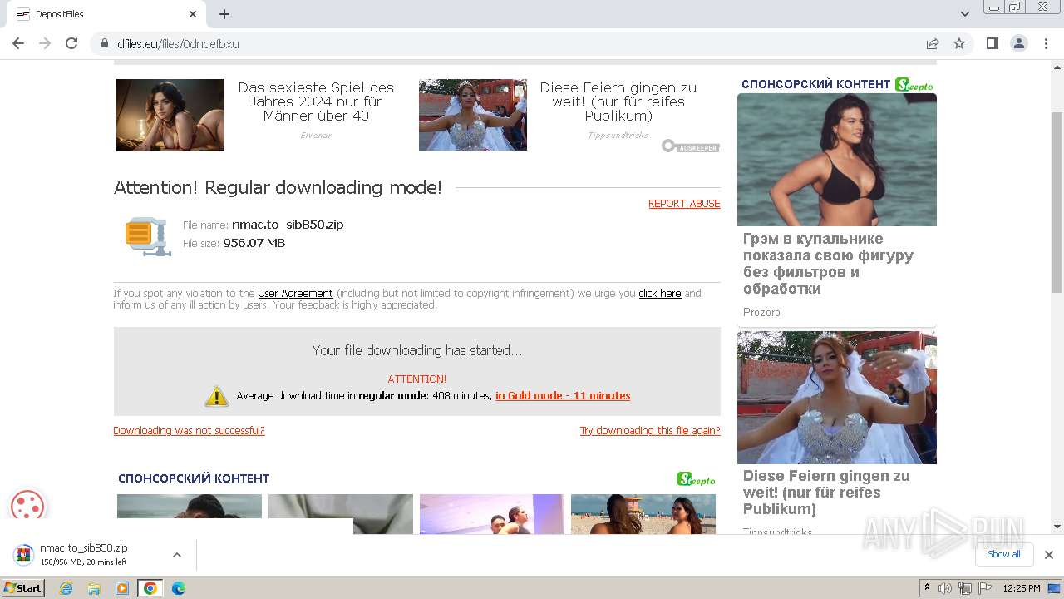This screenshot has width=1064, height=599.
Task: Bookmark this page with star
Action: pyautogui.click(x=959, y=44)
